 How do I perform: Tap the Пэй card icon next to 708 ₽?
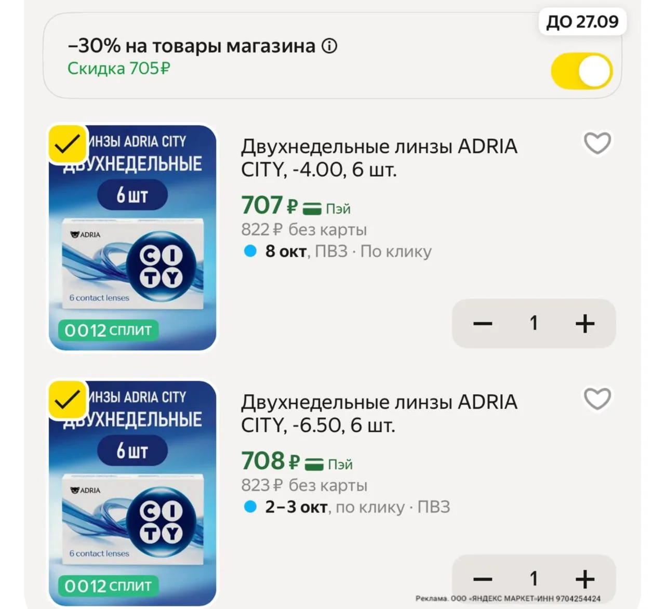314,465
